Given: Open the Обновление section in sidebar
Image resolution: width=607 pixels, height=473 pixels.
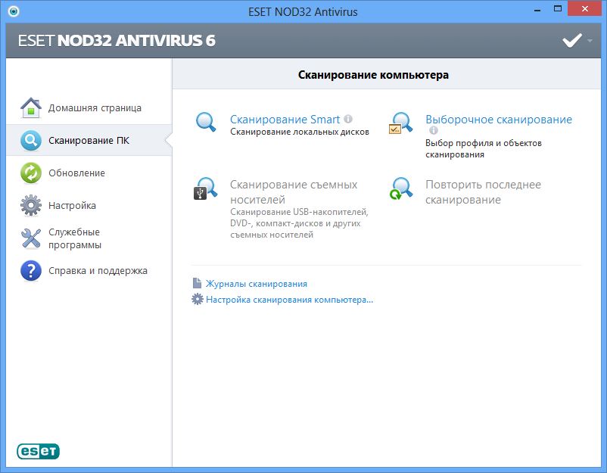Looking at the screenshot, I should tap(76, 173).
